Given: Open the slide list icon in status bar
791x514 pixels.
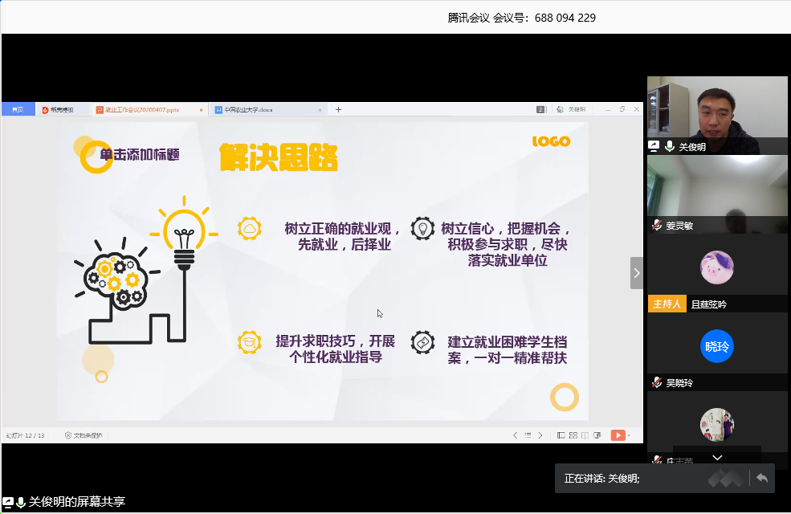Looking at the screenshot, I should click(x=528, y=435).
